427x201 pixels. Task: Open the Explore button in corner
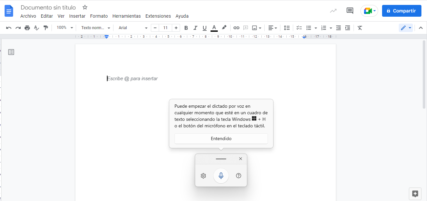(x=415, y=193)
